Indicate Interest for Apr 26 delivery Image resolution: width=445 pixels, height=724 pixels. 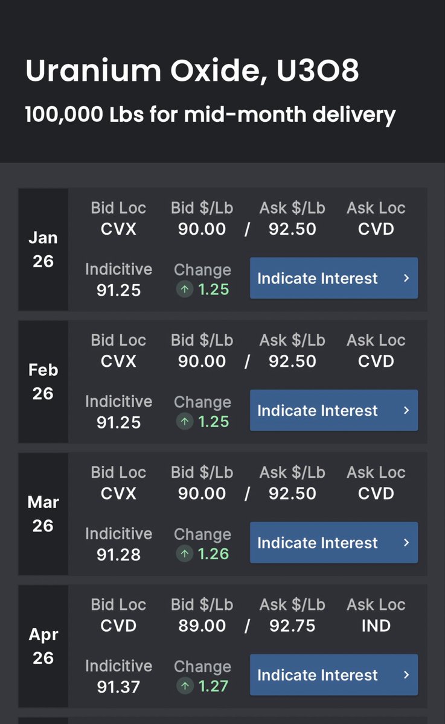[334, 675]
